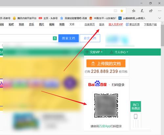Restore down the browser window
The width and height of the screenshot is (164, 135).
151,3
